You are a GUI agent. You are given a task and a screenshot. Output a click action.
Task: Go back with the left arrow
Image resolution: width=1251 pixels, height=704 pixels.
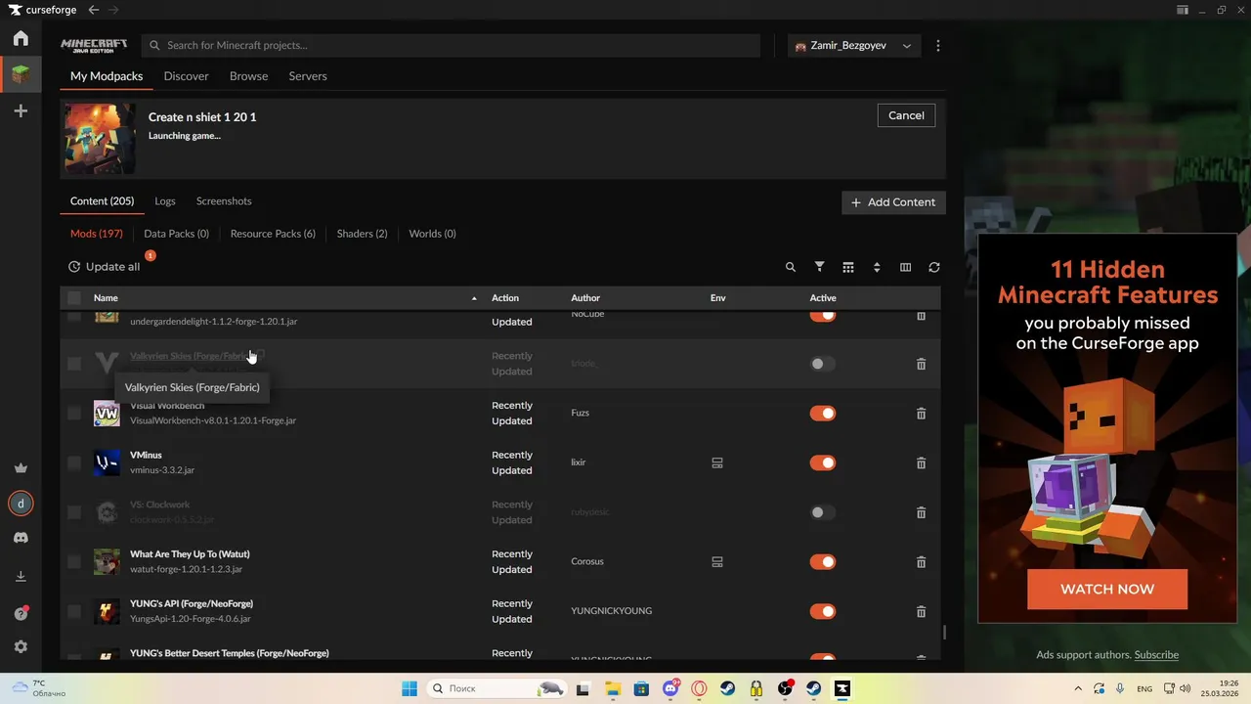pyautogui.click(x=94, y=10)
